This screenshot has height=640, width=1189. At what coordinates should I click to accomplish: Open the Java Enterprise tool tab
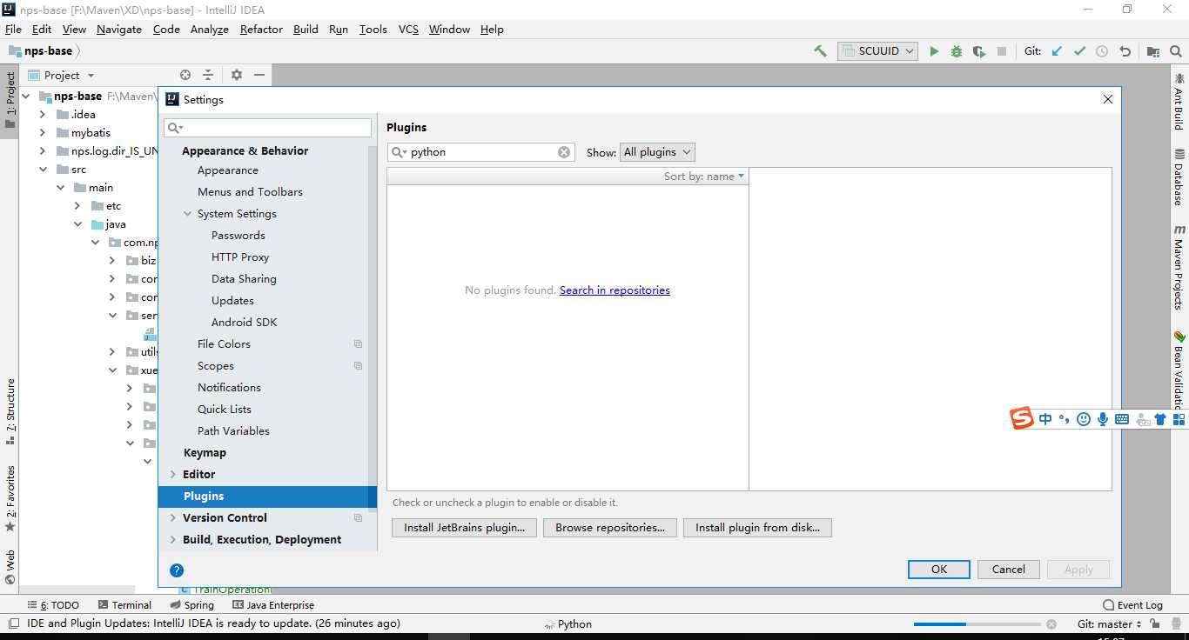(x=273, y=605)
